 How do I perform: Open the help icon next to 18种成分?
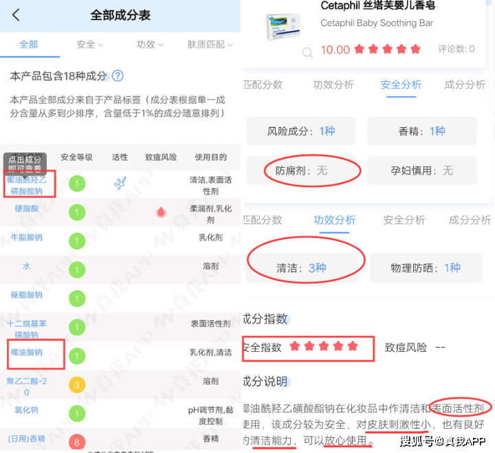pos(118,76)
